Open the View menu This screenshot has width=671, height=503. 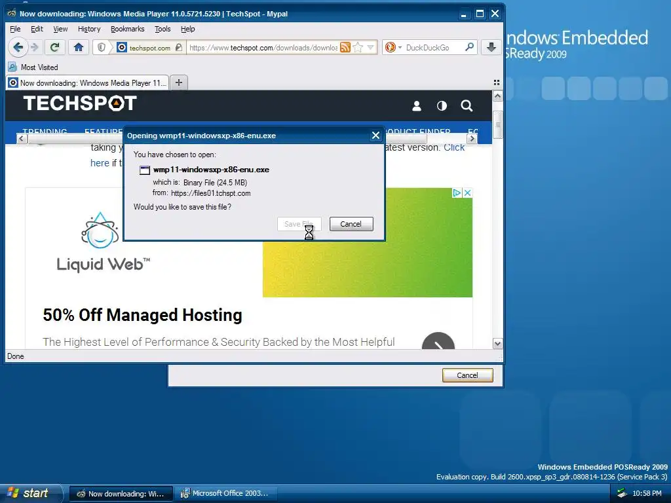pyautogui.click(x=60, y=29)
